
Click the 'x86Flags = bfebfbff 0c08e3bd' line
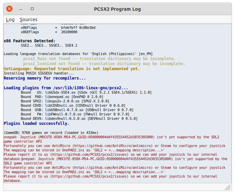coord(58,28)
